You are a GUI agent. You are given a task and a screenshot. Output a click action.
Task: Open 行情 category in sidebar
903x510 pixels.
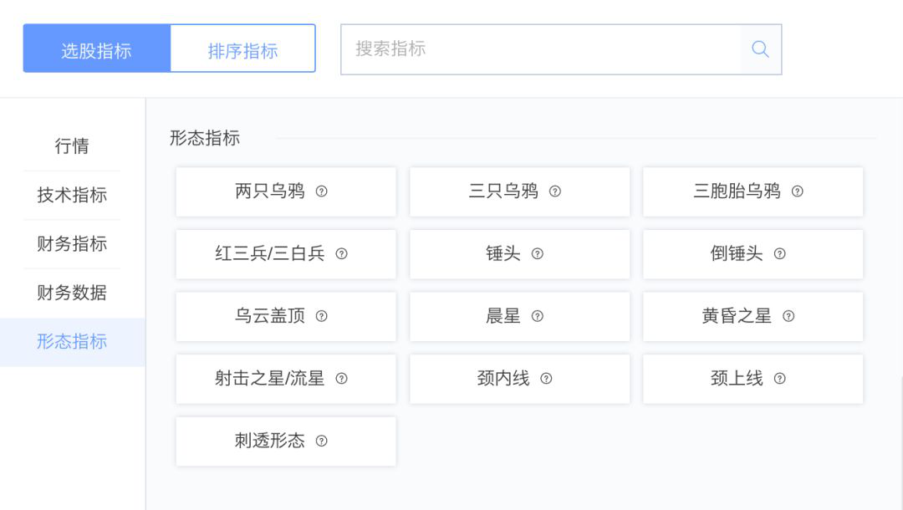click(x=72, y=146)
